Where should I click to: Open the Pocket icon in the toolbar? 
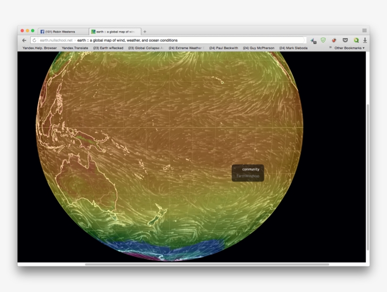pos(345,41)
